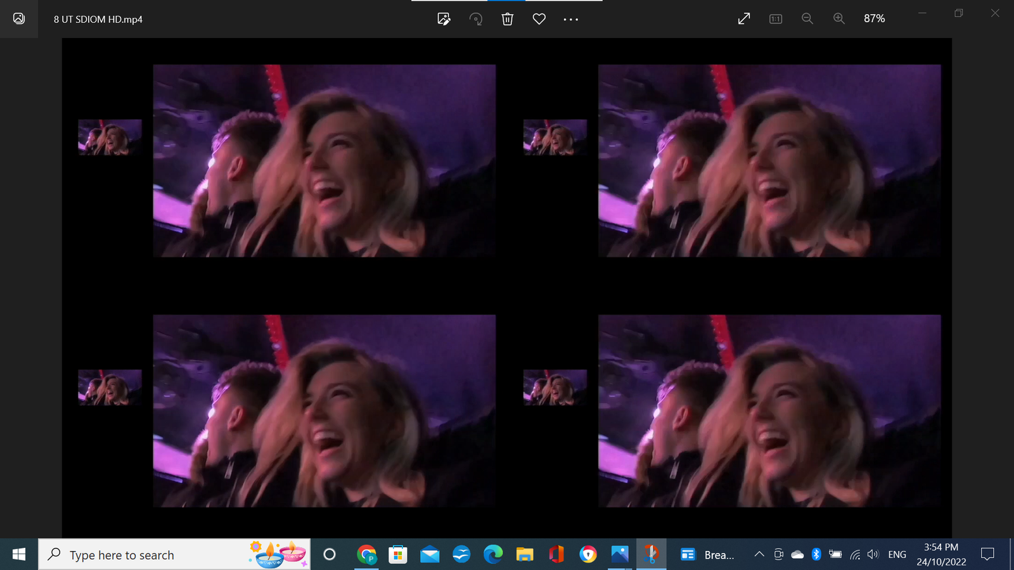Open the Edit image tool
Viewport: 1014px width, 570px height.
(x=444, y=19)
